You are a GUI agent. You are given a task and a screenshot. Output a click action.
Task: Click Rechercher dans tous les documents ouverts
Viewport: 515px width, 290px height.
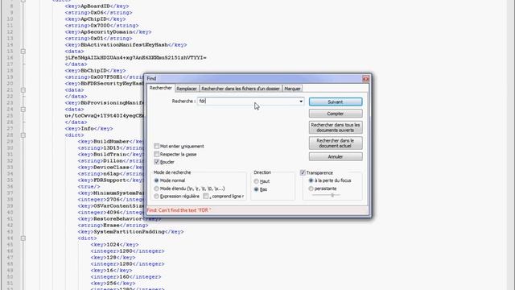(x=336, y=127)
